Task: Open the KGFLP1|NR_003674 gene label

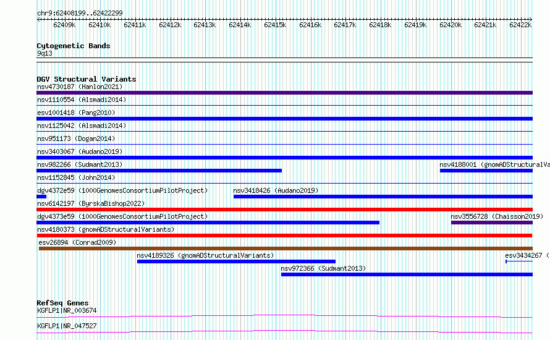Action: click(x=67, y=310)
